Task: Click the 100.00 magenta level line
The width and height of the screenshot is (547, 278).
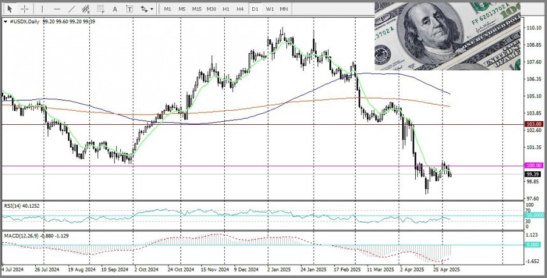Action: [x=243, y=165]
